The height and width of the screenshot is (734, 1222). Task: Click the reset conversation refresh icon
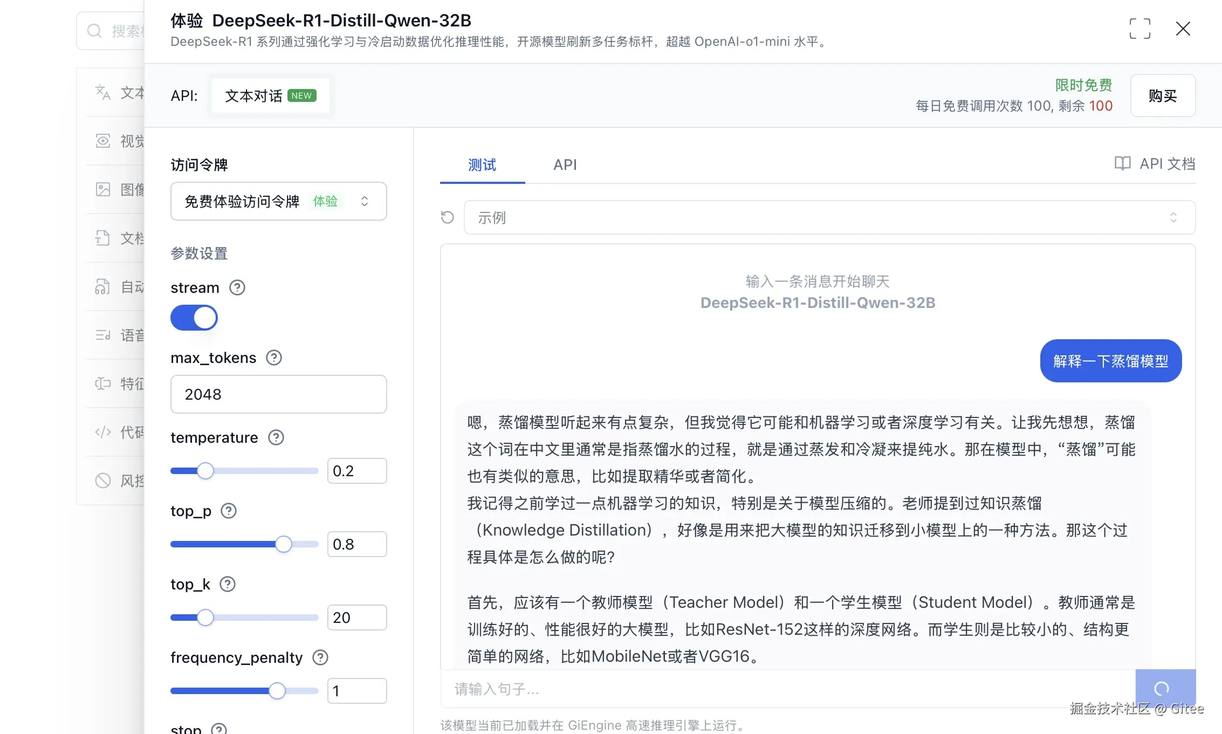point(447,217)
